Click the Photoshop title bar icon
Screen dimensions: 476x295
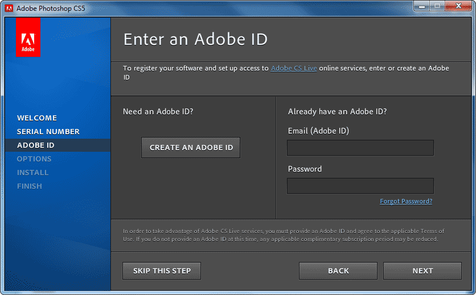click(x=9, y=8)
